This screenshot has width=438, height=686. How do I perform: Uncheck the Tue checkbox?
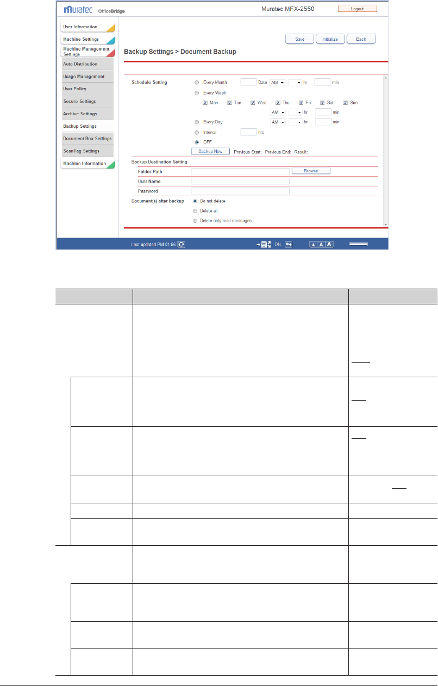(x=230, y=103)
